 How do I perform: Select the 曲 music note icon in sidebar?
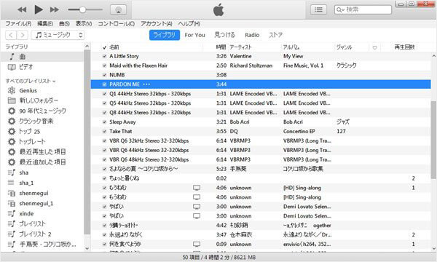[12, 57]
